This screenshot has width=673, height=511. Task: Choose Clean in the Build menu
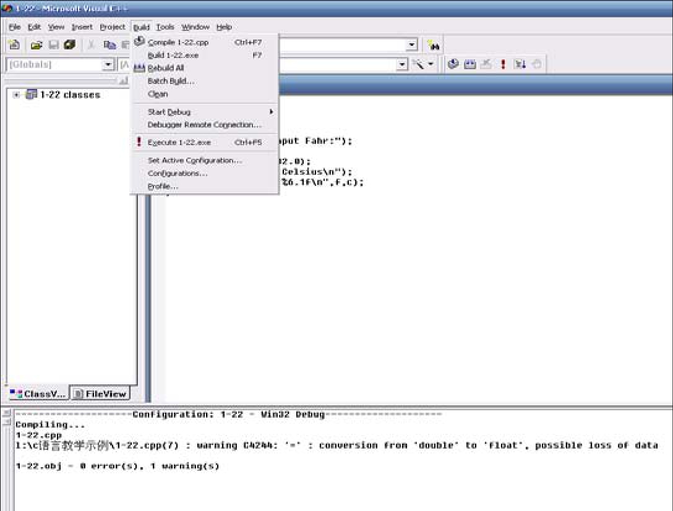point(205,94)
